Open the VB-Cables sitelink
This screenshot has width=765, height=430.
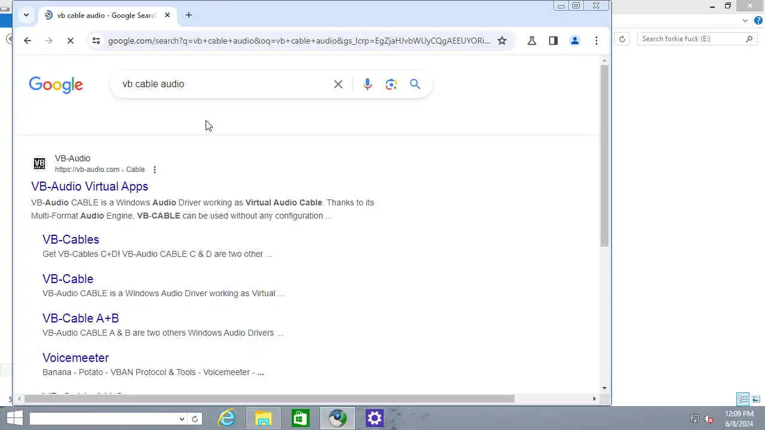pos(71,239)
